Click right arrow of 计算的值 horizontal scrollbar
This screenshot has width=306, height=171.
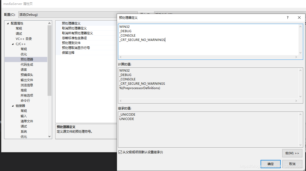296,101
